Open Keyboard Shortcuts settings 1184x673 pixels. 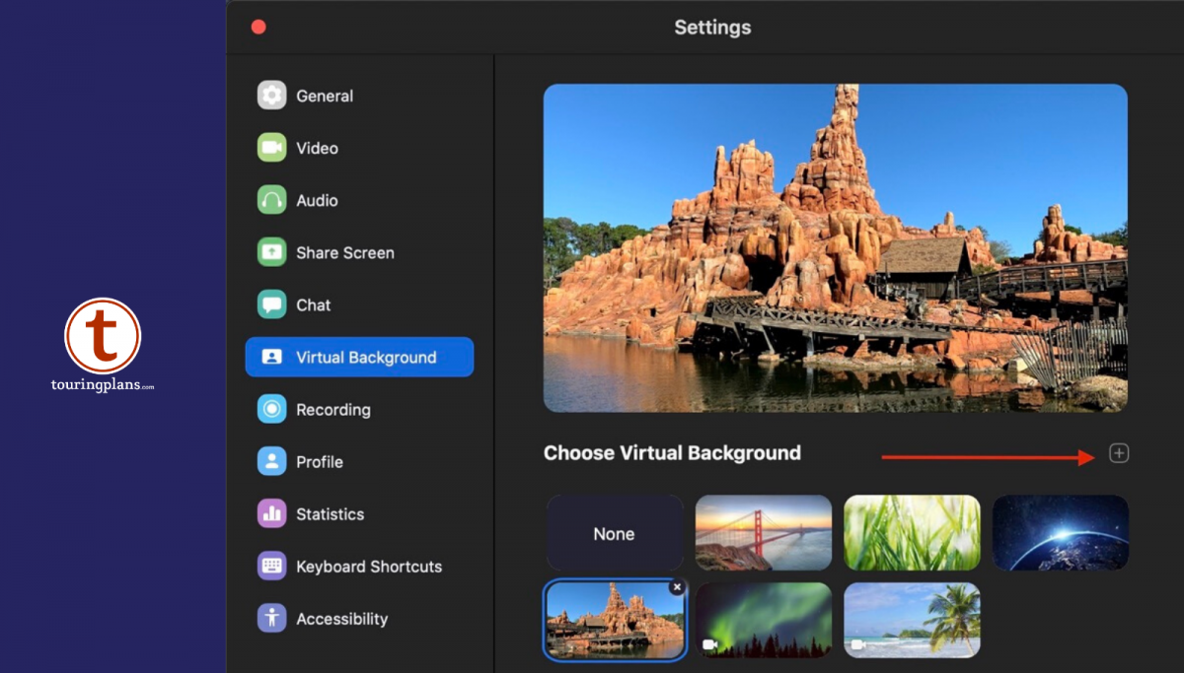pos(359,566)
